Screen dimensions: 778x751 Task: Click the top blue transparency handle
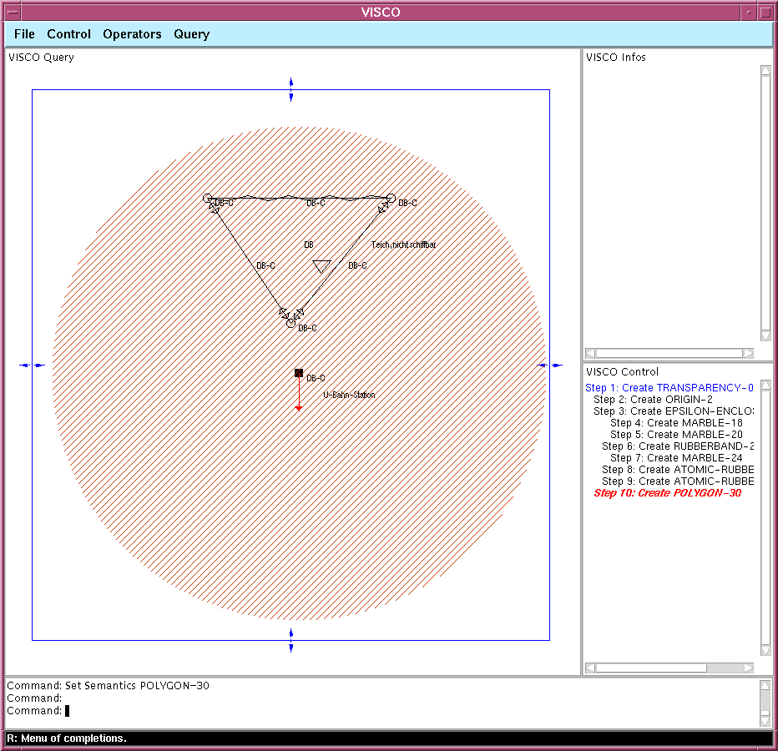pyautogui.click(x=291, y=89)
